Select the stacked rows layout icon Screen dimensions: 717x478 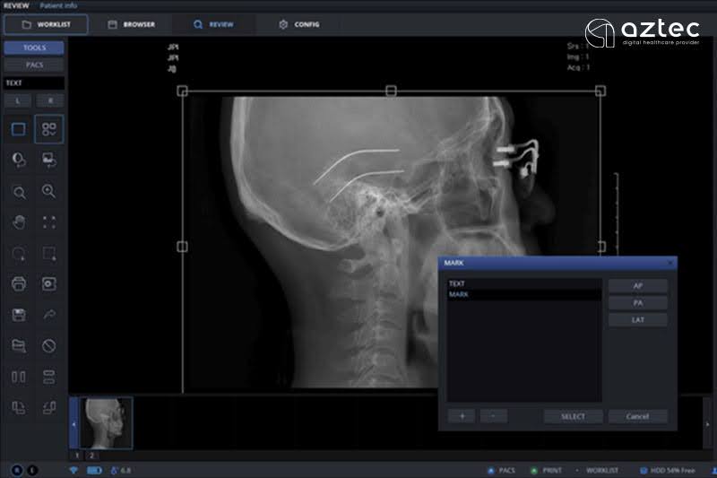tap(49, 377)
